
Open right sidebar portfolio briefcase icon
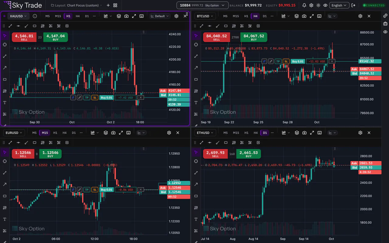pos(385,24)
